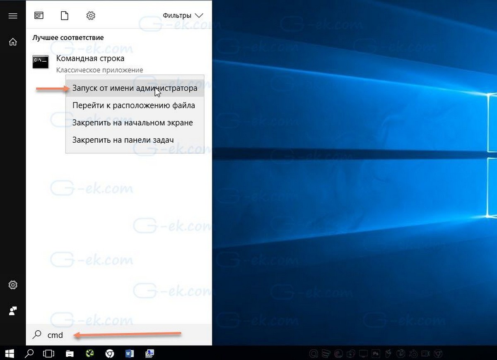497x360 pixels.
Task: Open the Командная строка search result
Action: coord(119,63)
